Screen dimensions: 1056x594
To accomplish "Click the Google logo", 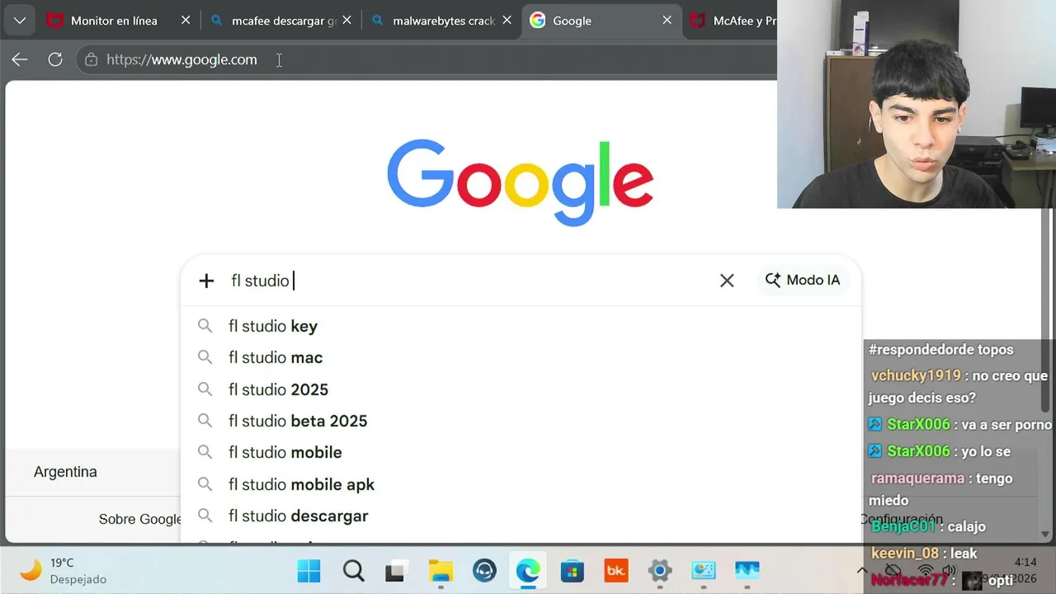I will pos(520,182).
